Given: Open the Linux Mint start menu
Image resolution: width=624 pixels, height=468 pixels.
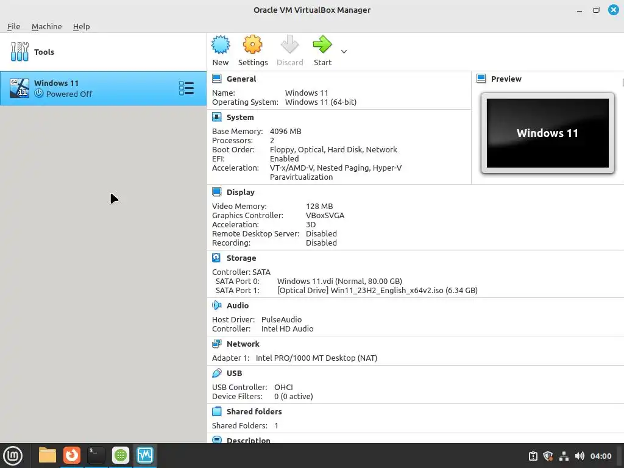Looking at the screenshot, I should click(13, 456).
